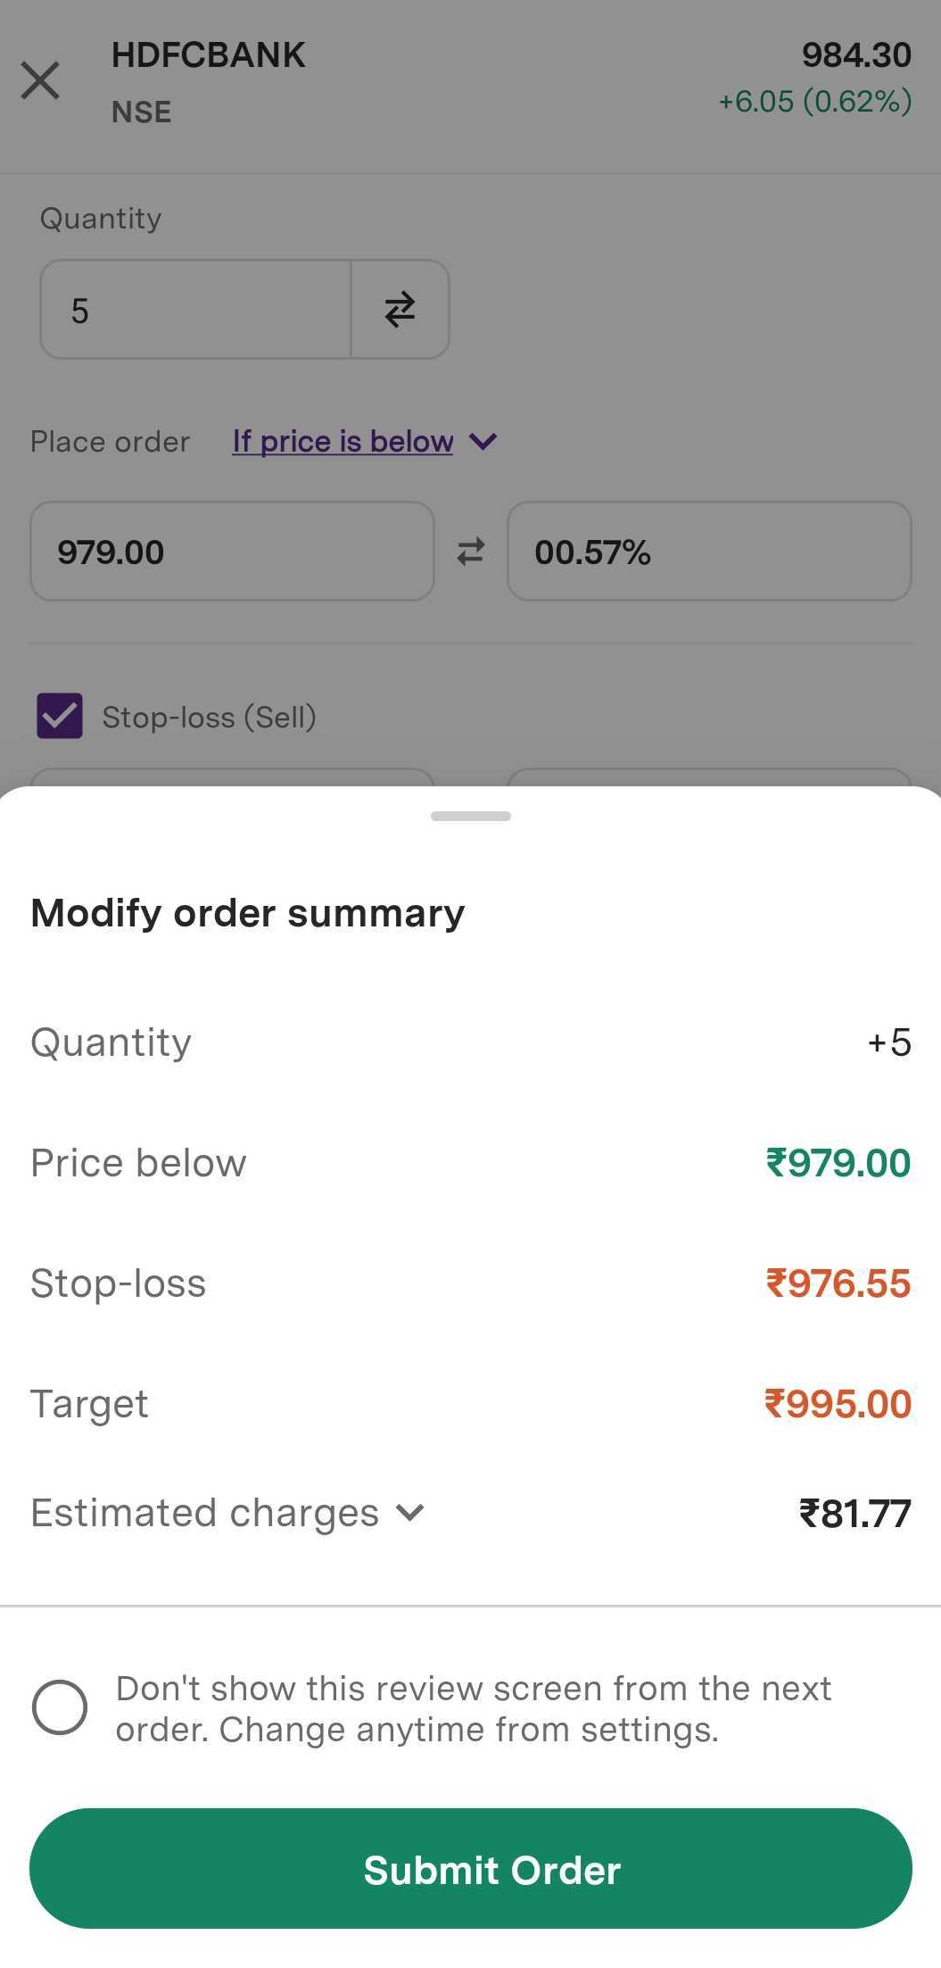The image size is (941, 1968).
Task: Tap the ₹81.77 estimated charges amount
Action: click(x=854, y=1513)
